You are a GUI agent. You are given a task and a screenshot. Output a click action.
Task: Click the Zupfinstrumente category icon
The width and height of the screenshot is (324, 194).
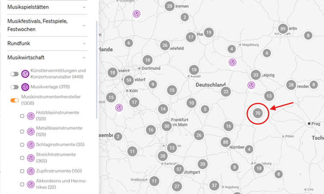[31, 171]
